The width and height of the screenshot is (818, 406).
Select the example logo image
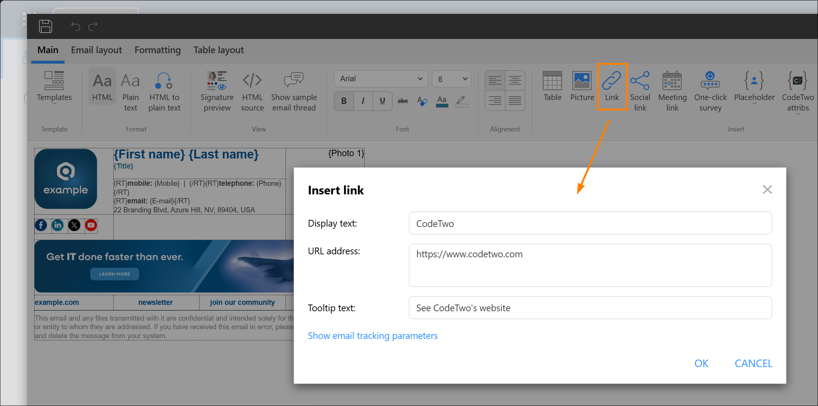point(66,179)
